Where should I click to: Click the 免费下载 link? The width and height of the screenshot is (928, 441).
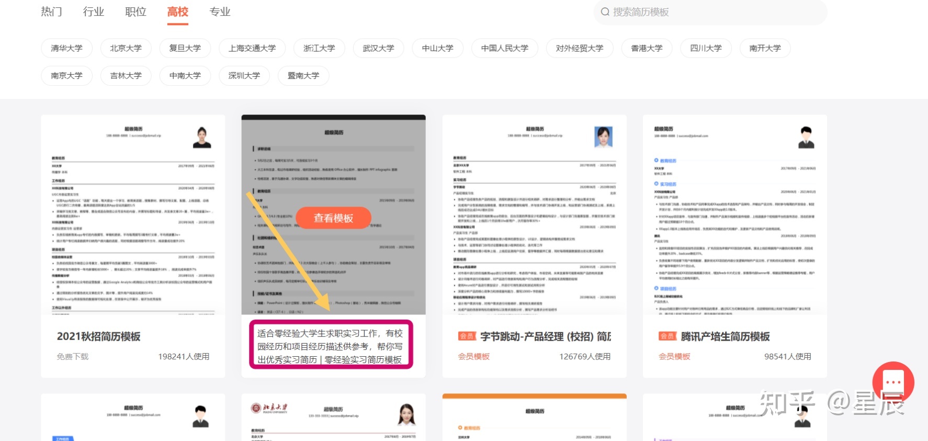tap(73, 356)
